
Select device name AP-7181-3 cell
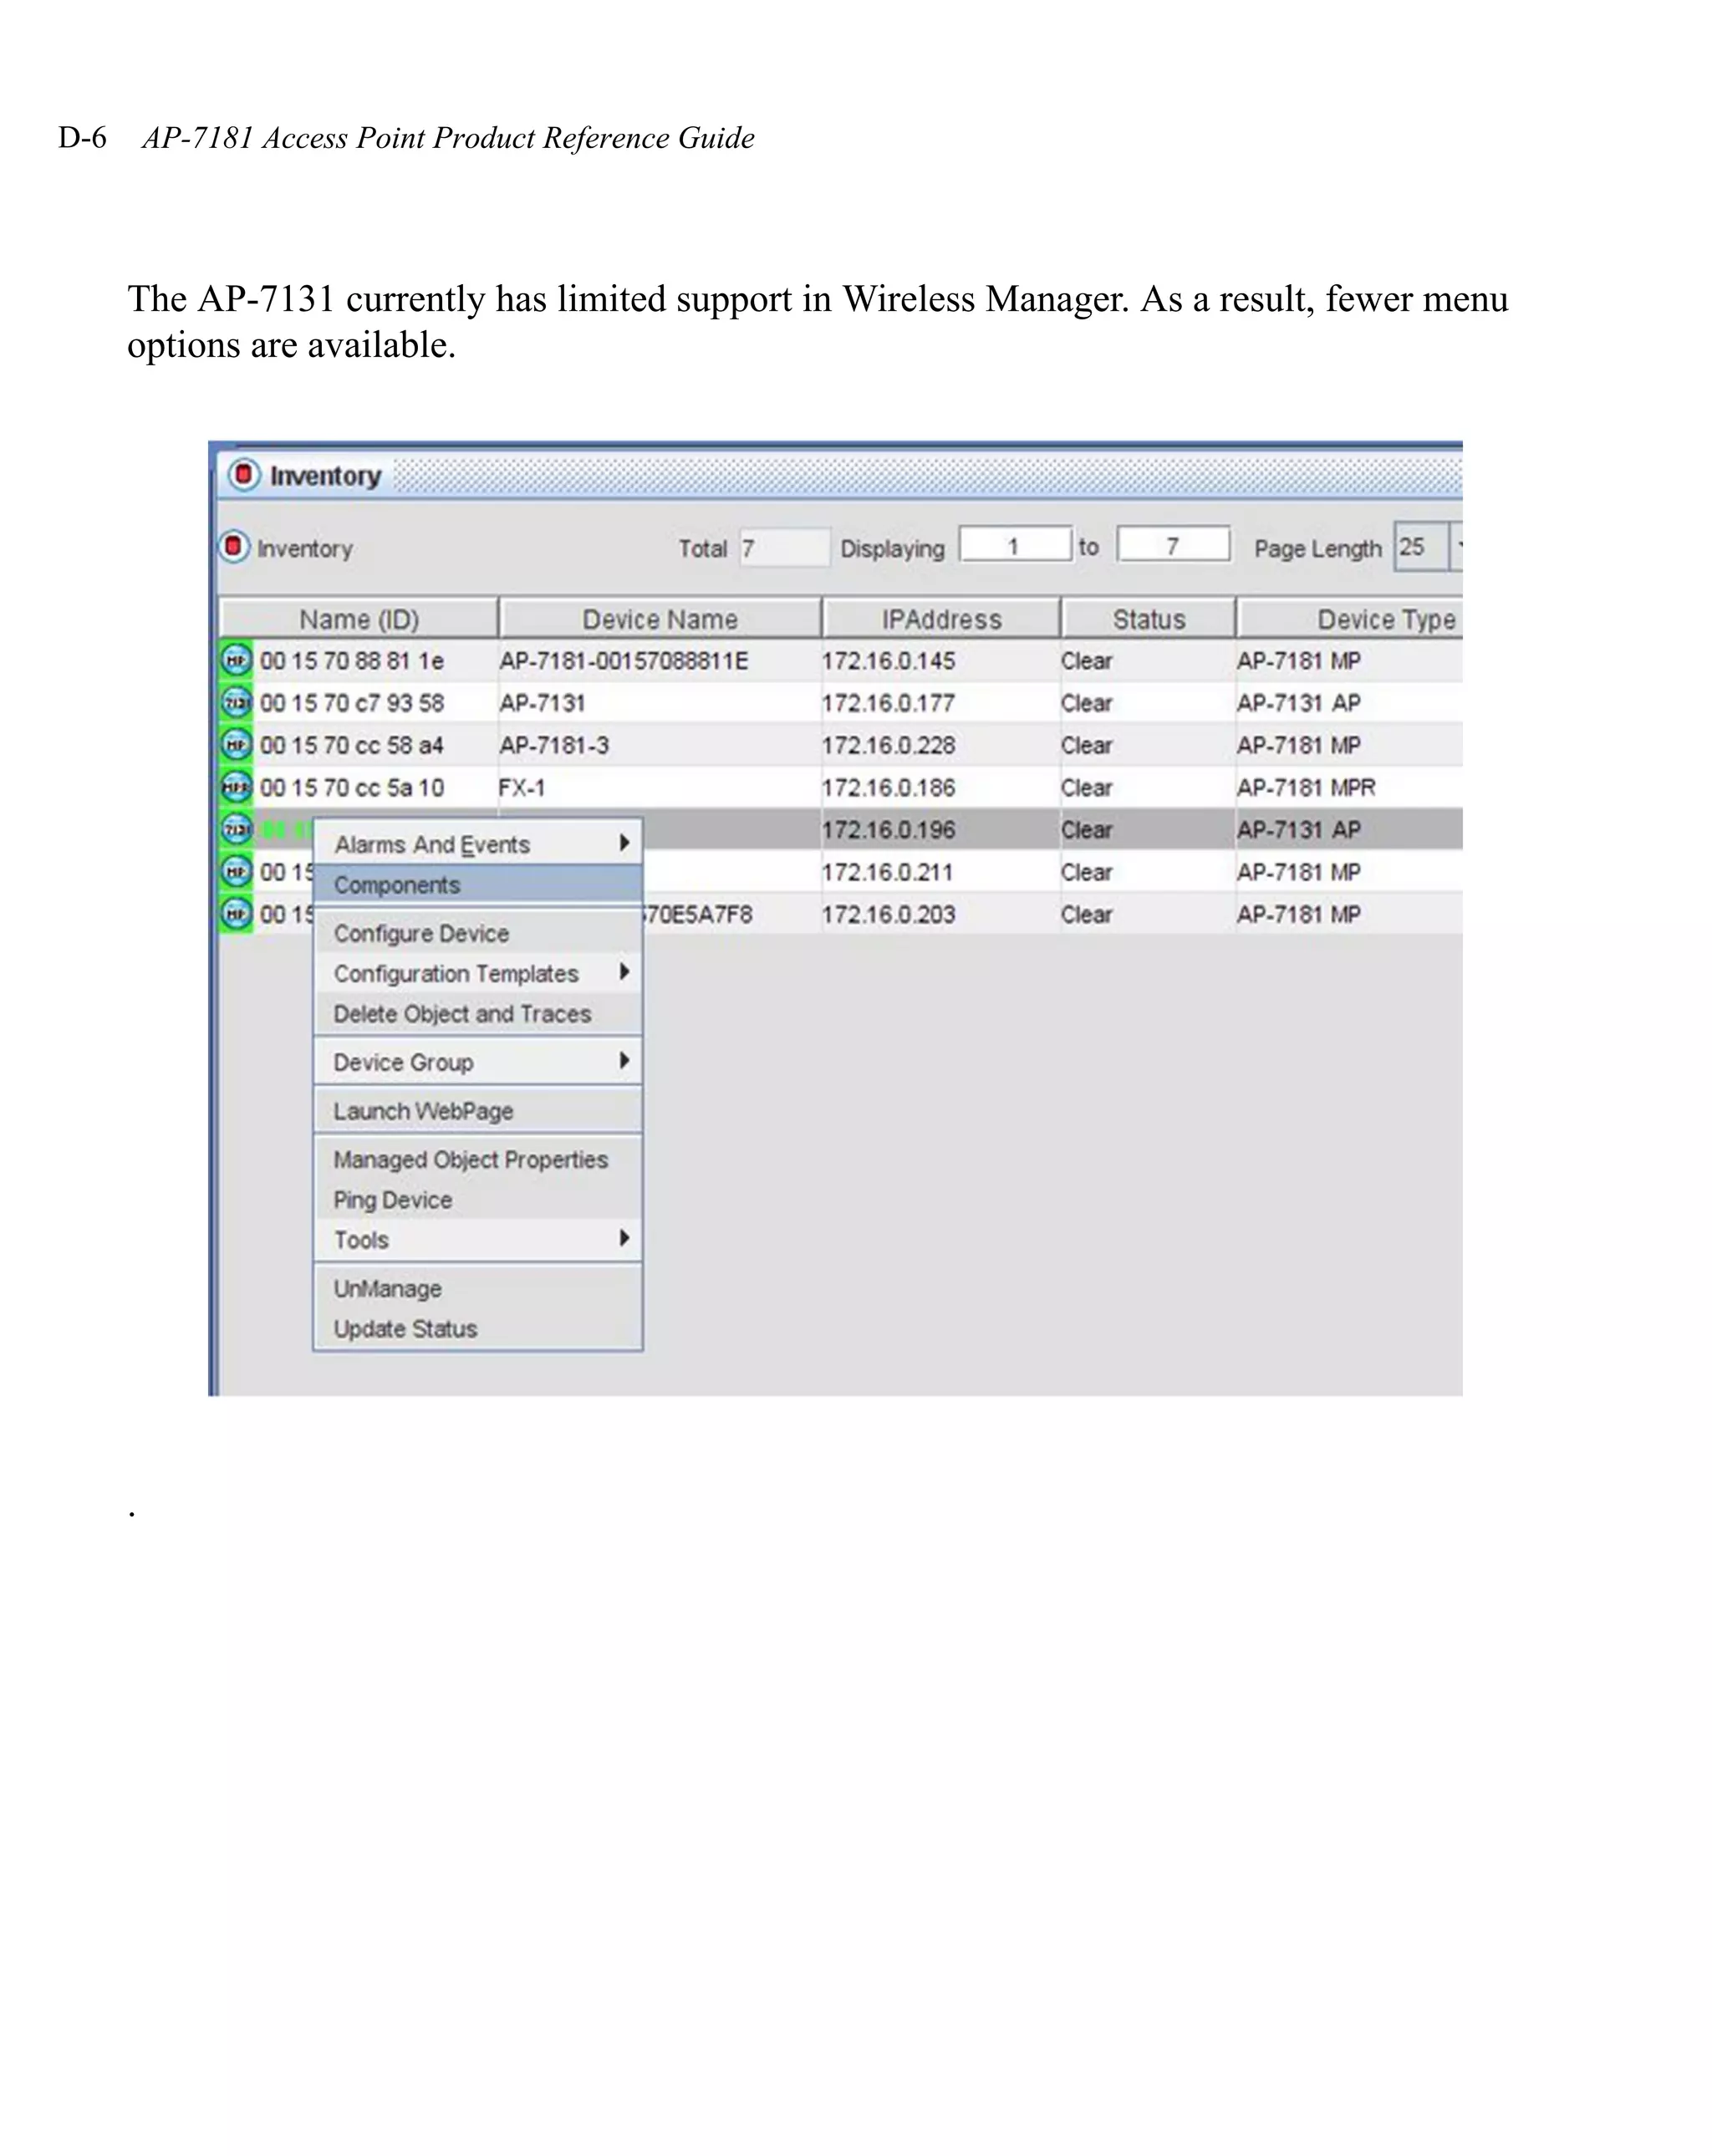coord(554,745)
